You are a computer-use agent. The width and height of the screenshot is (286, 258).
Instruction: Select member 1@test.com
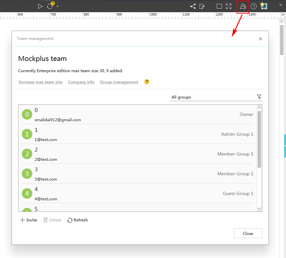[x=138, y=134]
